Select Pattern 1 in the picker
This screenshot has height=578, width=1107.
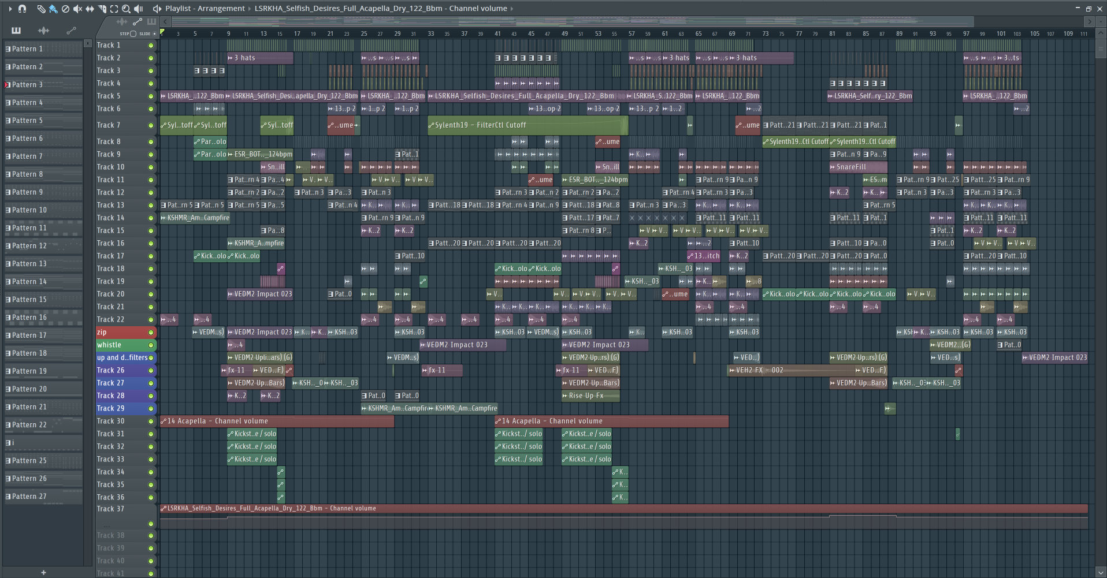[x=43, y=49]
